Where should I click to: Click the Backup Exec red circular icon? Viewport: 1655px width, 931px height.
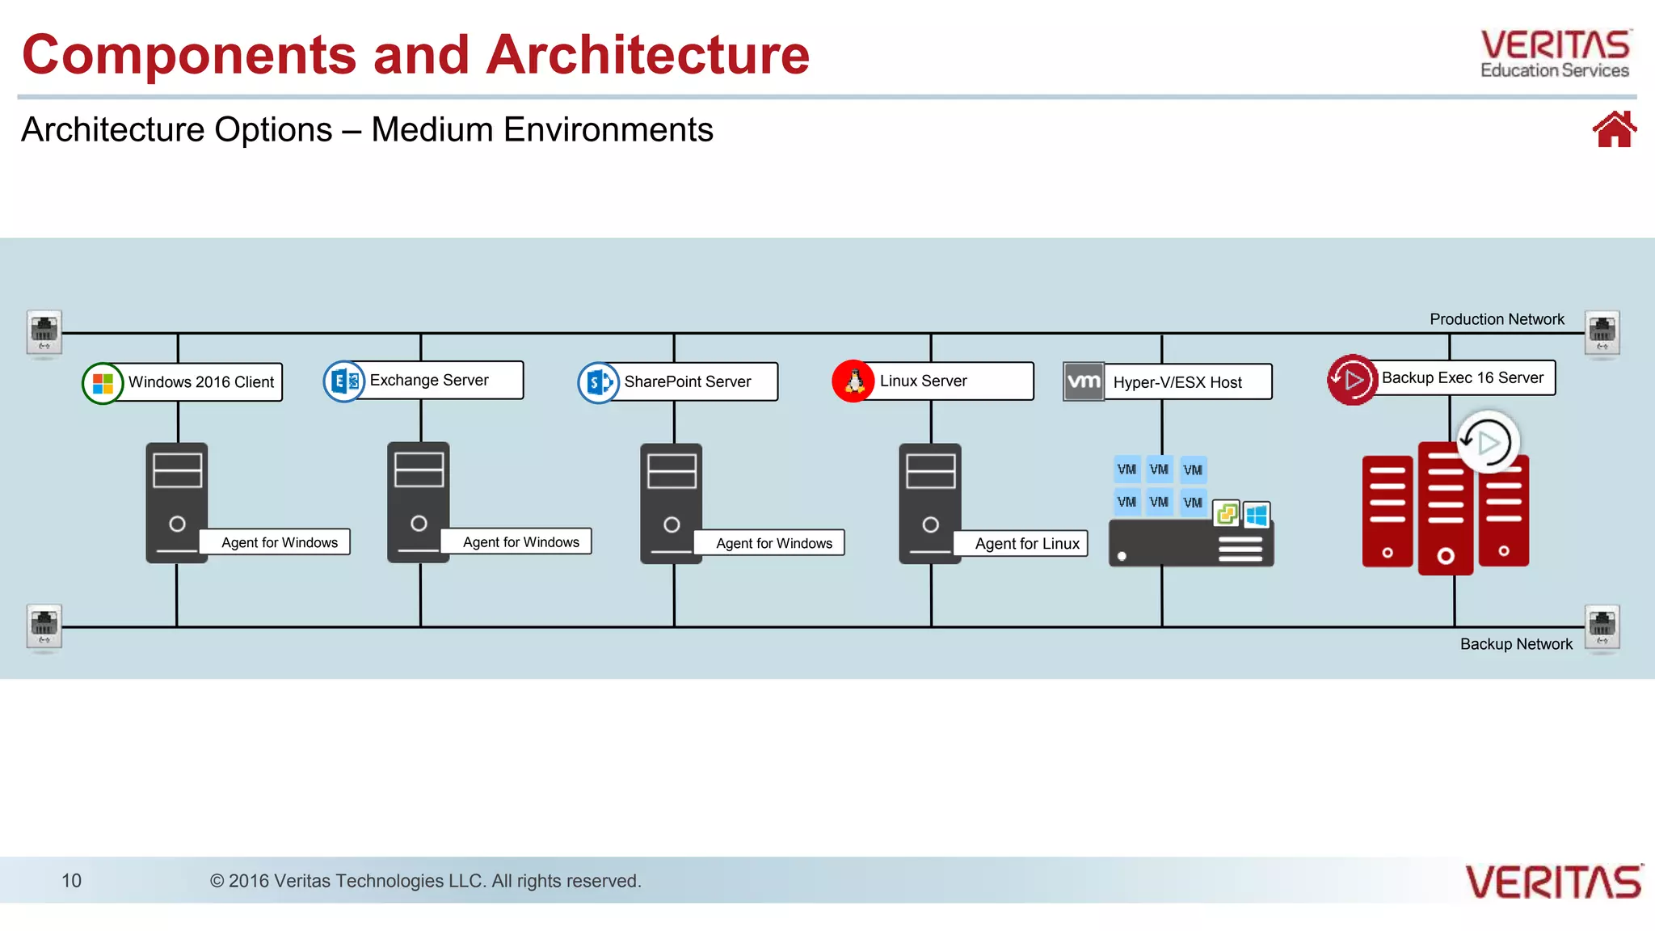coord(1352,379)
